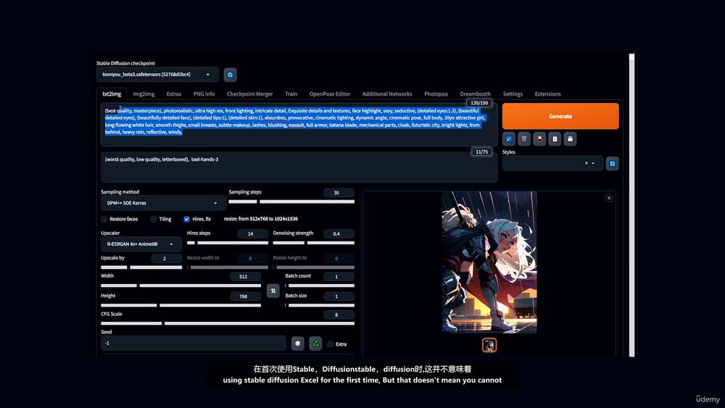Open the PNG Info tab
Screen dimensions: 725x408
pyautogui.click(x=204, y=93)
